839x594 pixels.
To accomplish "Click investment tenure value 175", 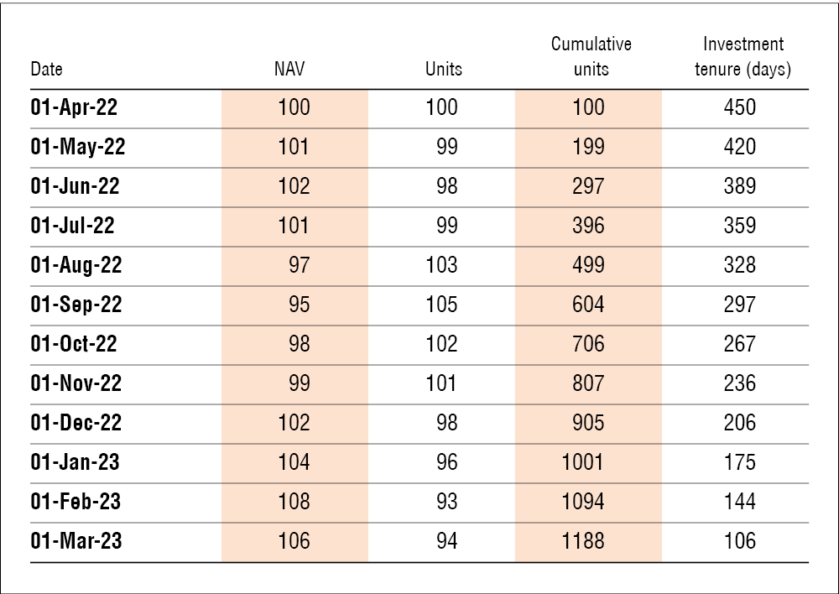I will (x=739, y=462).
